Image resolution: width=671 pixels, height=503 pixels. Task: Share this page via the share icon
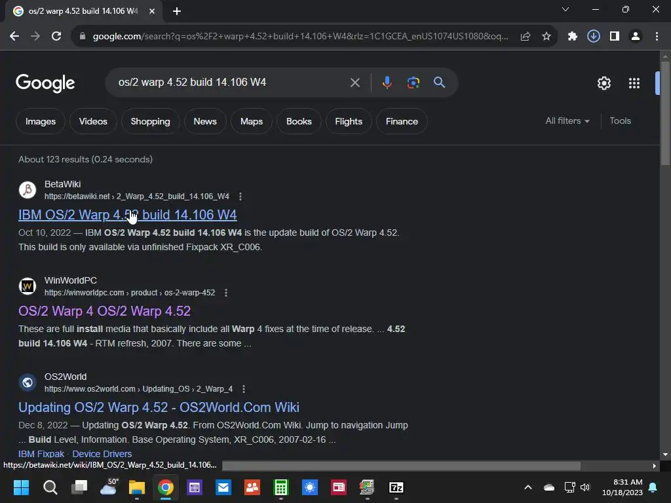(526, 37)
